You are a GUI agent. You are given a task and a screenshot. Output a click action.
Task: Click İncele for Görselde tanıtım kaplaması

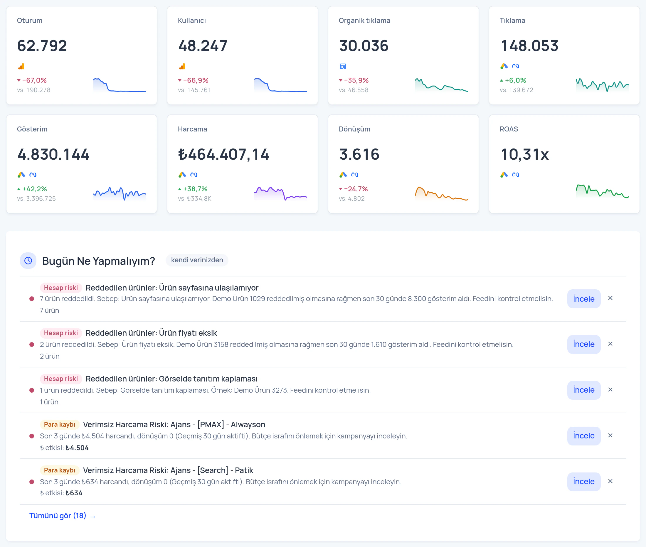point(584,390)
